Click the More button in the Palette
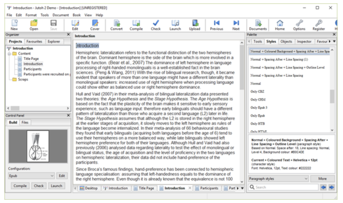 322,179
